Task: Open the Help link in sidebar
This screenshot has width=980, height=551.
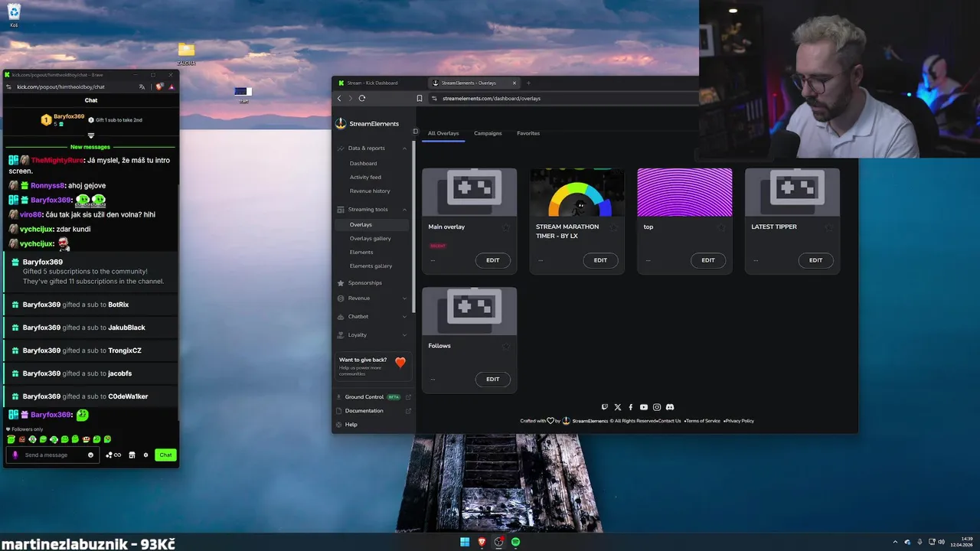Action: (x=351, y=425)
